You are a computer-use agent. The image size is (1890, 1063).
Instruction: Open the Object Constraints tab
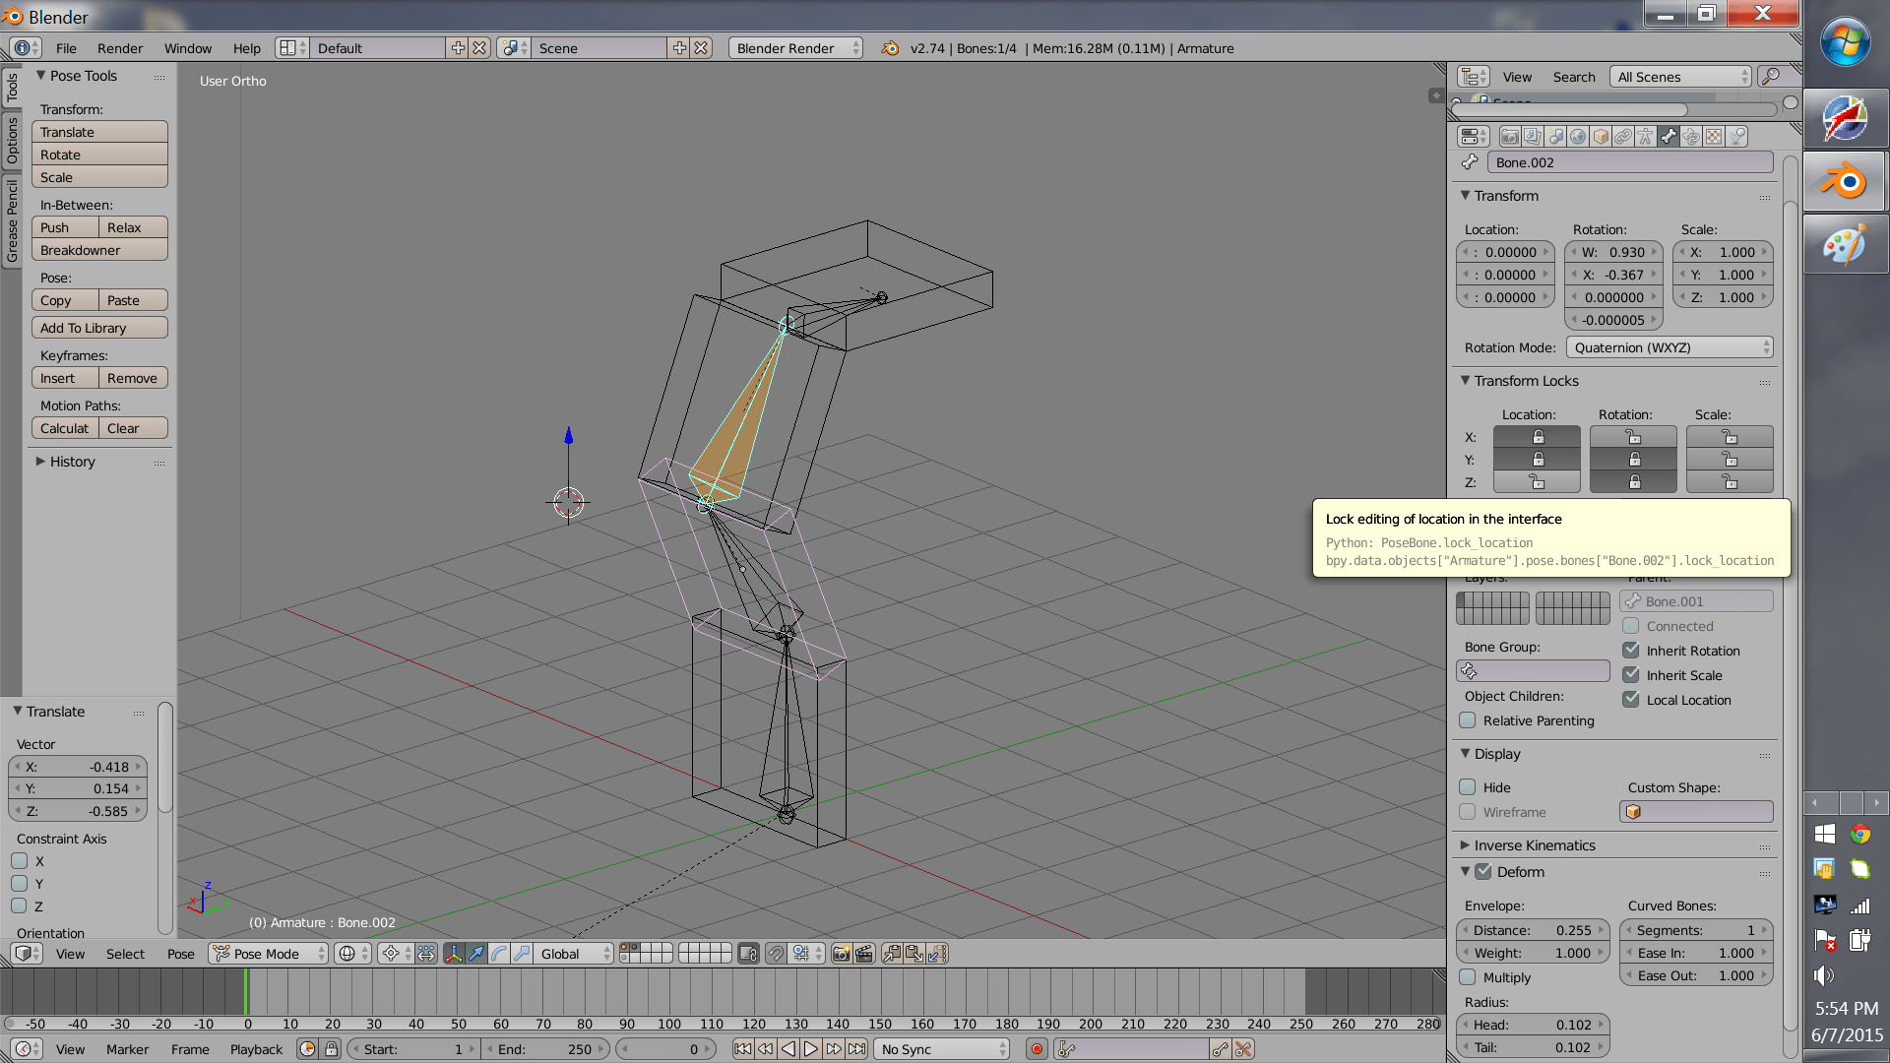click(x=1623, y=136)
